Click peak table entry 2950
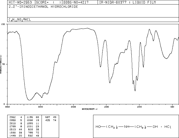 13,120
